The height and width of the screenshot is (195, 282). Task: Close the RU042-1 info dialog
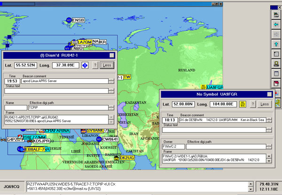111,55
